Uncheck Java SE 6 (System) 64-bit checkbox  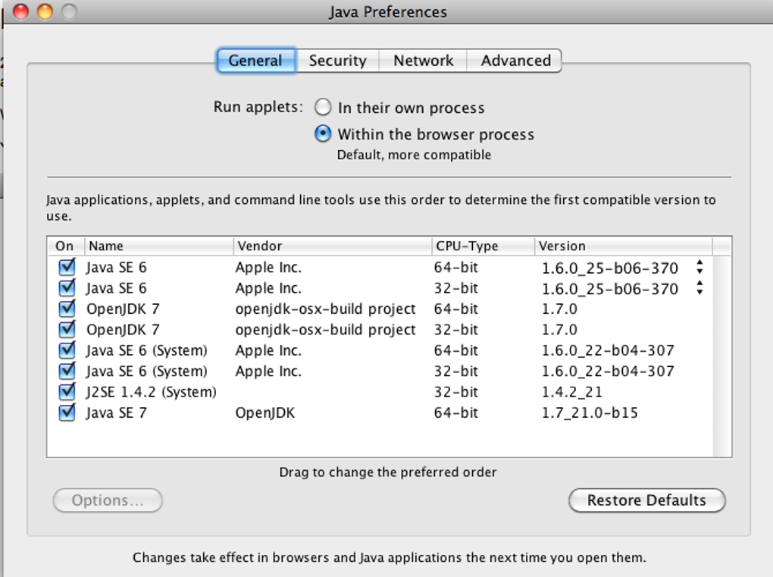tap(67, 351)
